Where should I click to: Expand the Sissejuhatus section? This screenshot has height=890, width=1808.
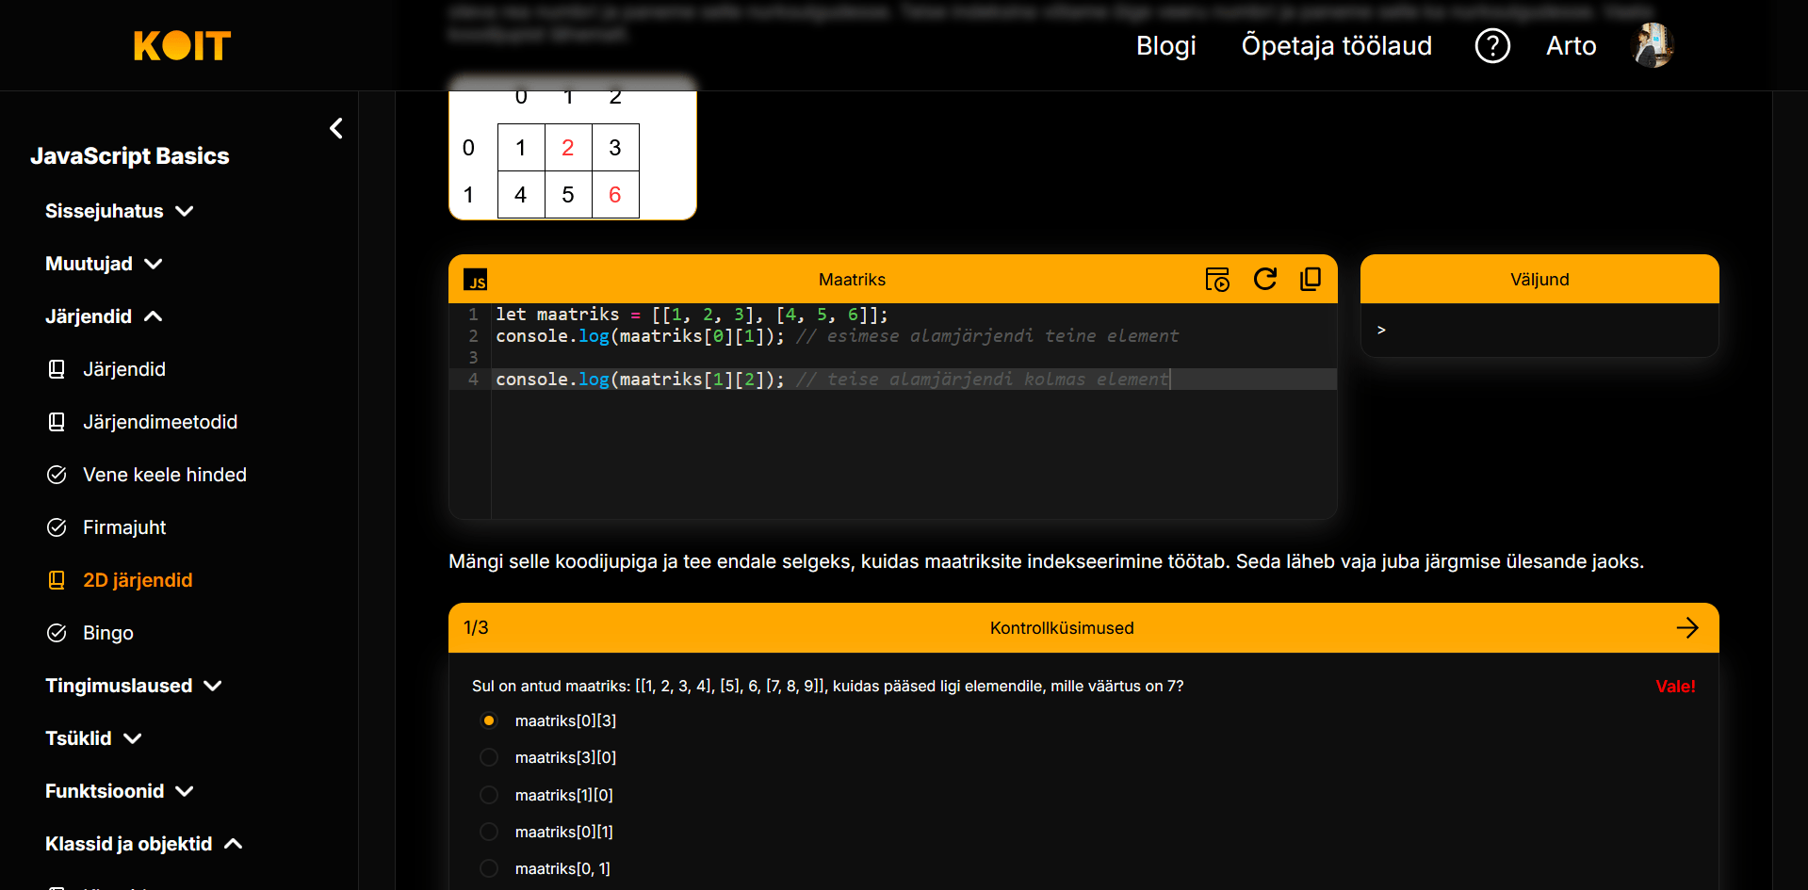[119, 211]
